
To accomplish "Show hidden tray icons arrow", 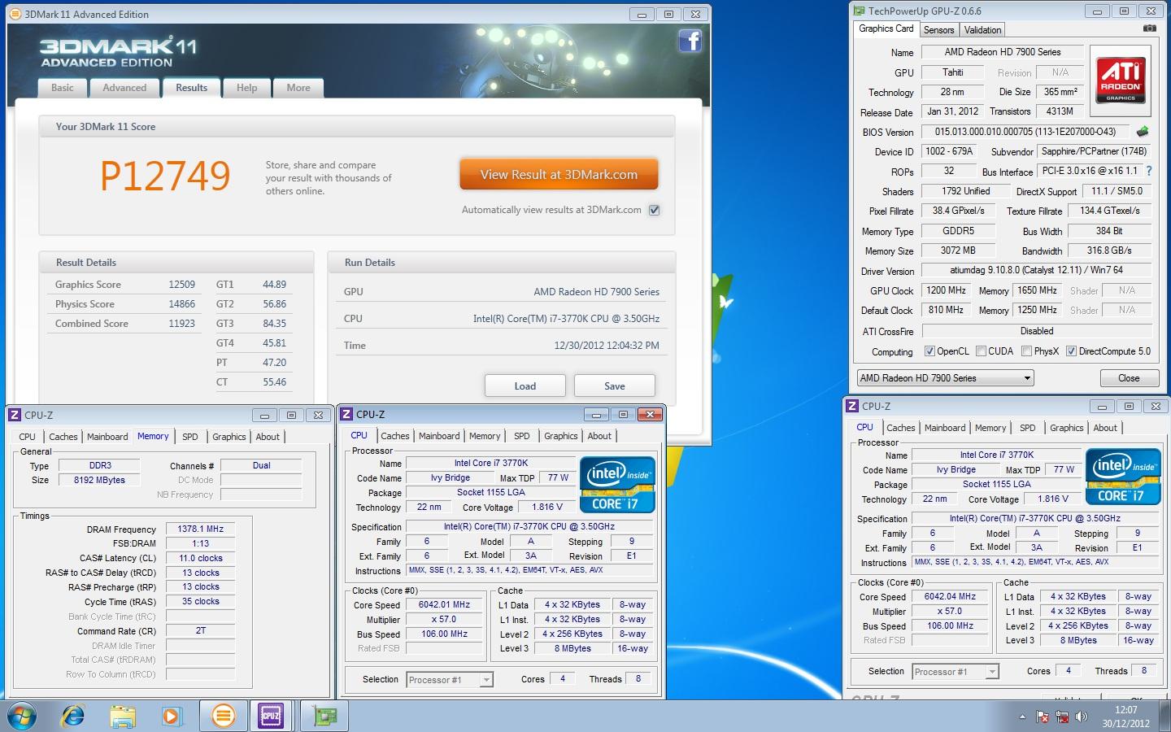I will tap(1022, 717).
